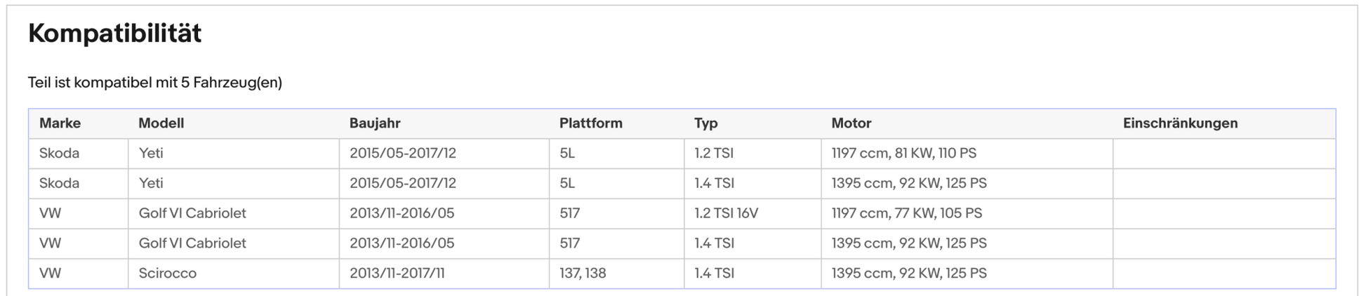The height and width of the screenshot is (296, 1366).
Task: Click the "Kompatibilität" section heading
Action: coord(114,33)
